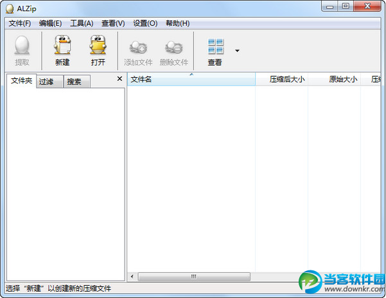Click the Delete Files (删除文件) icon
The image size is (386, 298).
pyautogui.click(x=174, y=48)
